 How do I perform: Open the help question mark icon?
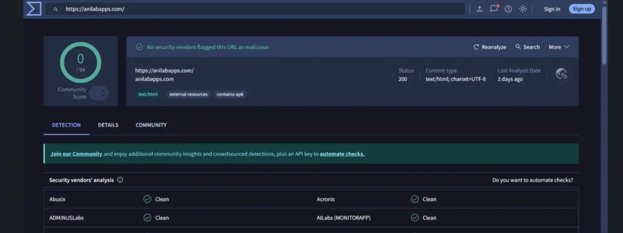point(508,8)
